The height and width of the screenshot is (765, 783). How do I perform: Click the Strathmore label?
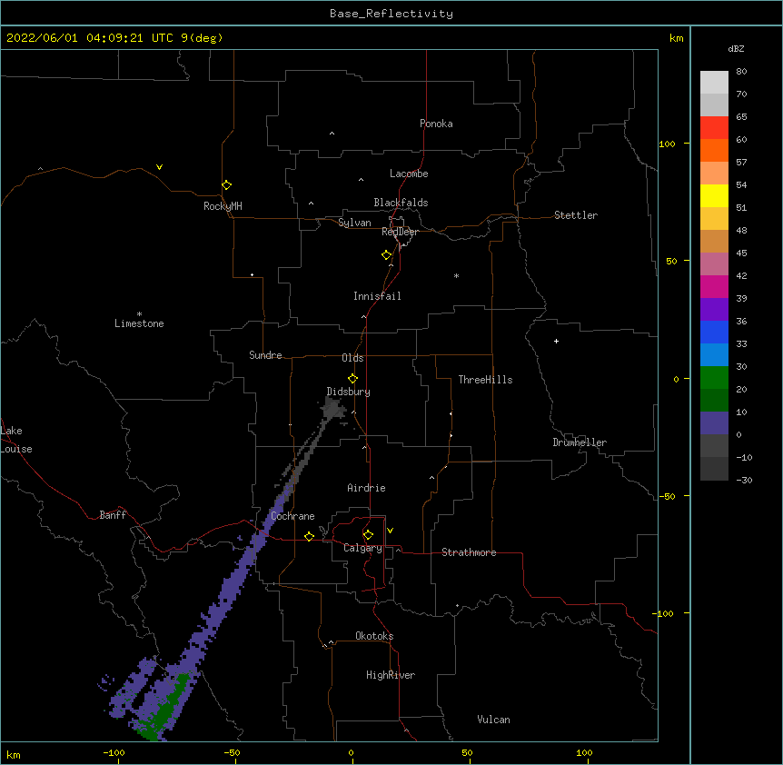point(469,552)
